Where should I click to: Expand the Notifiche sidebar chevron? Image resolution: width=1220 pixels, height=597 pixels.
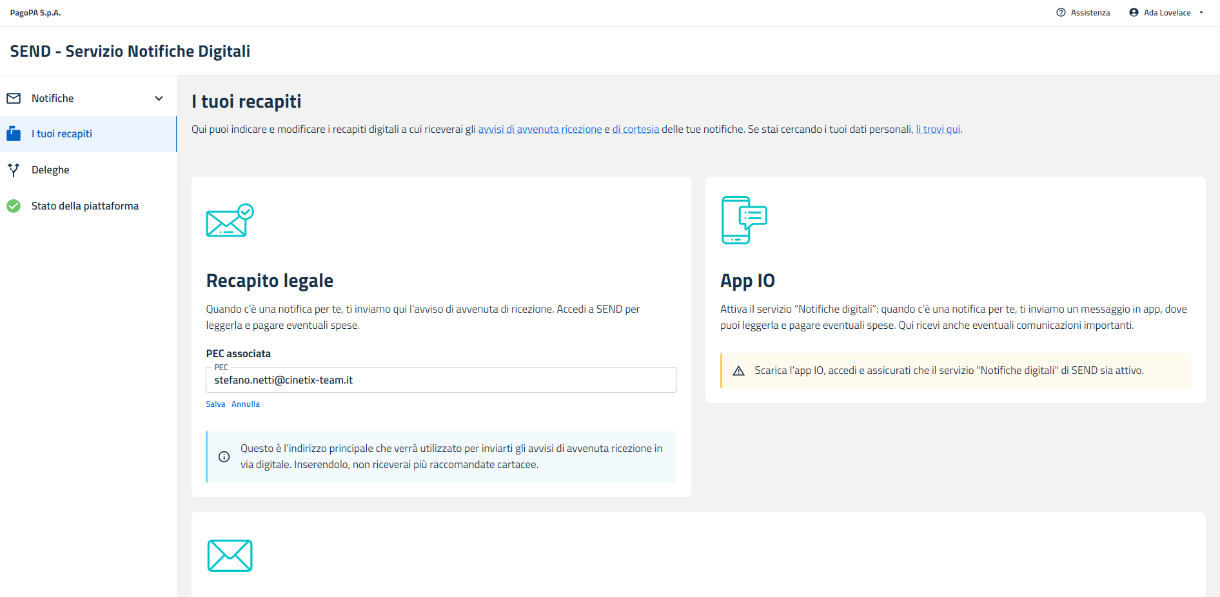click(159, 99)
